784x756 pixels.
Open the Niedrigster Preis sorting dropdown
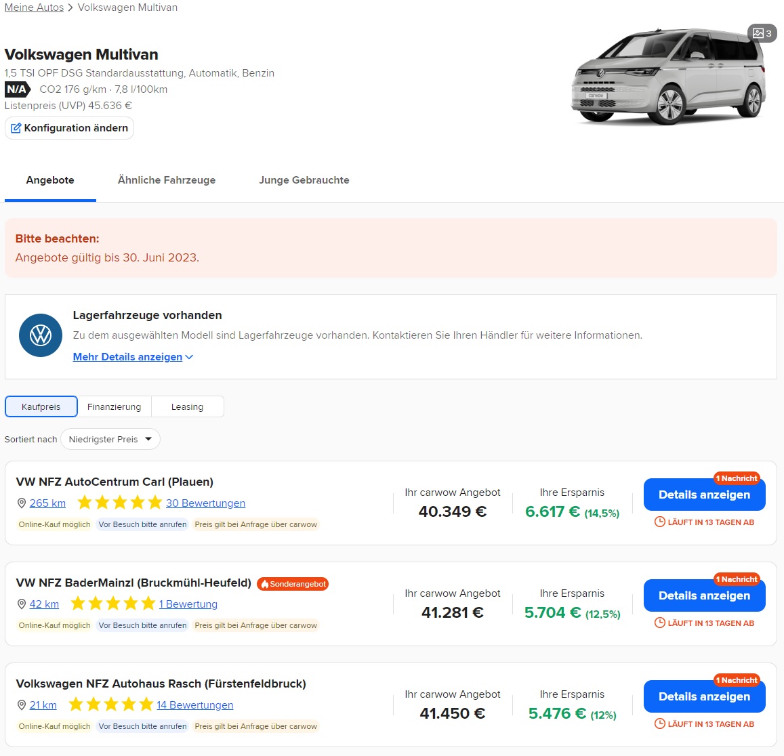tap(110, 439)
